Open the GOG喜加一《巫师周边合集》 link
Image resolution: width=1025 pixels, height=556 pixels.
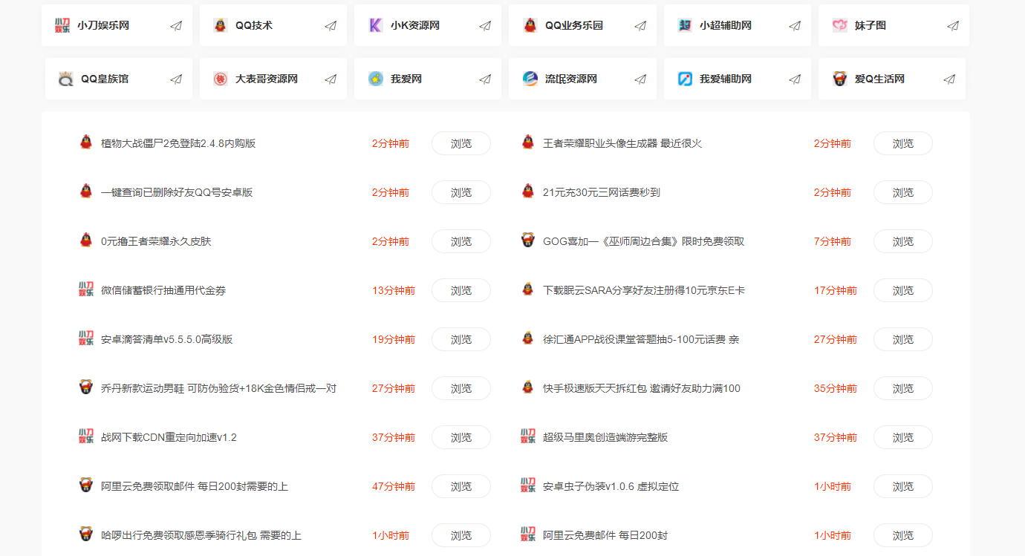(633, 241)
